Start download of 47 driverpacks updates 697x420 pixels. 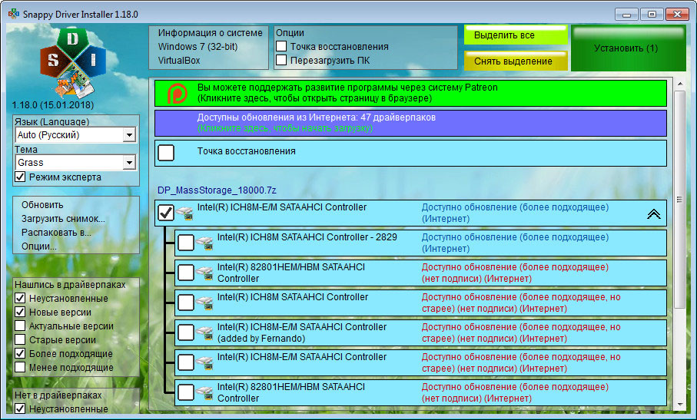tap(410, 123)
